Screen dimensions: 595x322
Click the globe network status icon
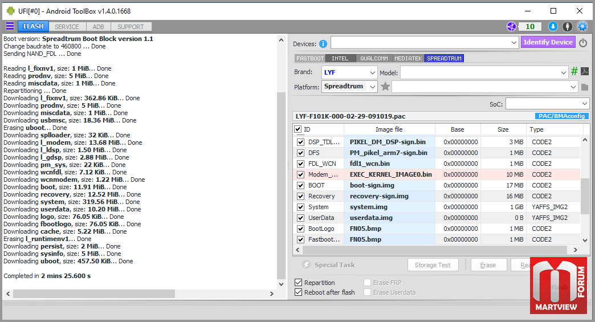point(512,27)
